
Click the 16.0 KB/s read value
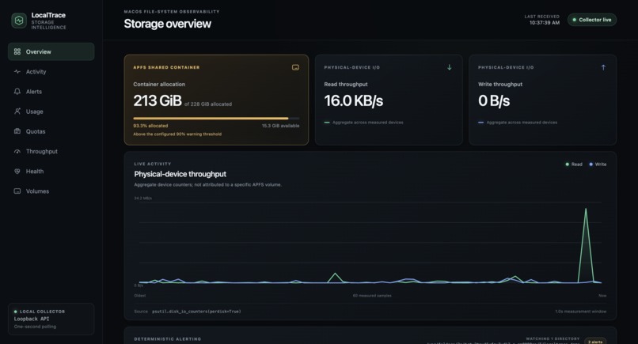pos(354,100)
